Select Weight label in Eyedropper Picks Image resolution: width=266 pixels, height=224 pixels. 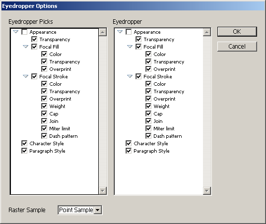coord(58,107)
